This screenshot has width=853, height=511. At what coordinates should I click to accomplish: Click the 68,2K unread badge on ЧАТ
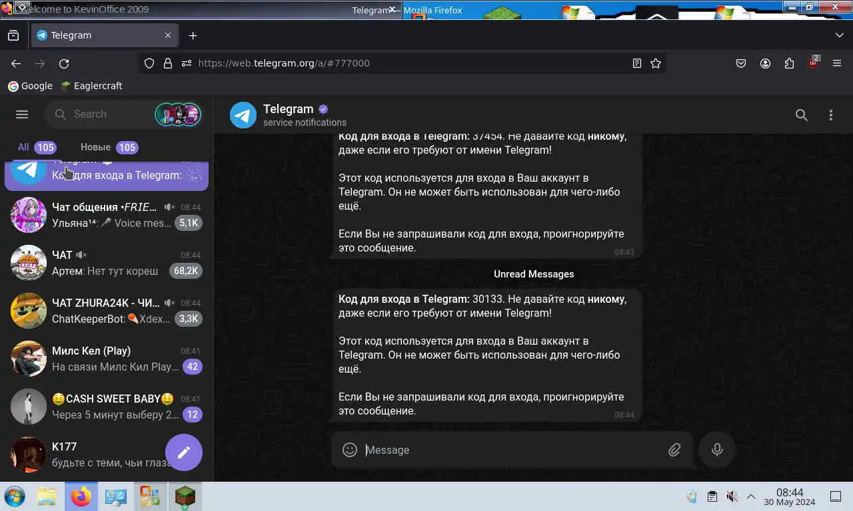click(186, 271)
